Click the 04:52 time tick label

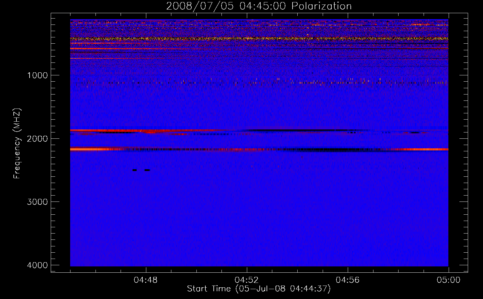(x=247, y=280)
